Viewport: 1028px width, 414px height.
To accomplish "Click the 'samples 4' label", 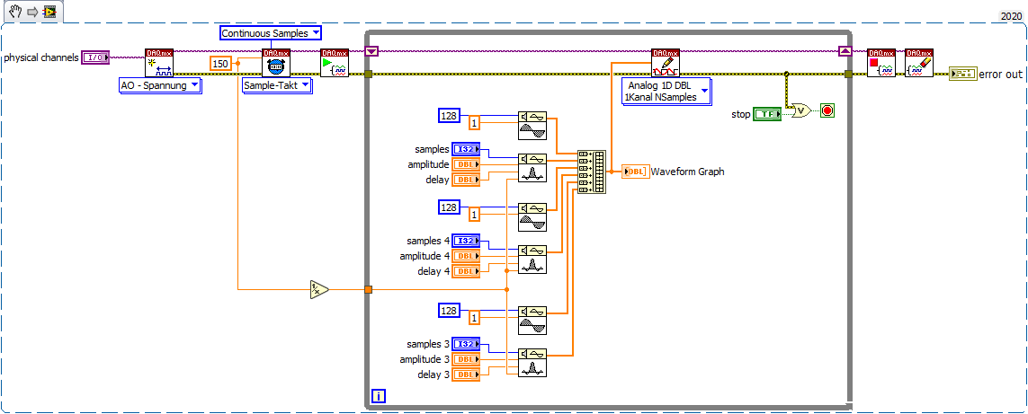I will click(428, 241).
